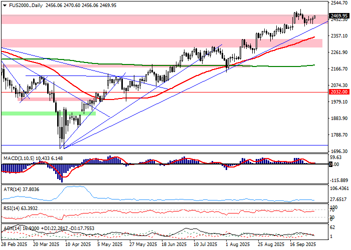Image resolution: width=351 pixels, height=250 pixels.
Task: Select the top pink resistance zone
Action: pyautogui.click(x=150, y=19)
